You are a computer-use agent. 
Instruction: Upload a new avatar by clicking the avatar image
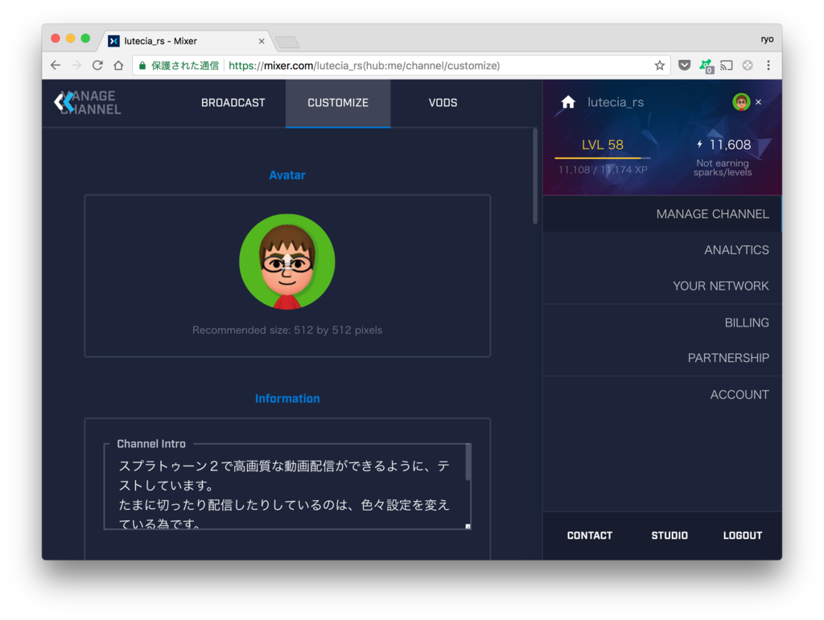point(287,261)
